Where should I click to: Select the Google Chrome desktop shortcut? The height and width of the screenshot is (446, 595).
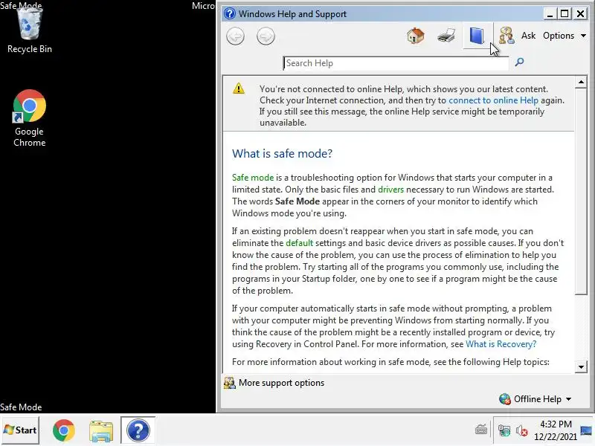point(30,118)
